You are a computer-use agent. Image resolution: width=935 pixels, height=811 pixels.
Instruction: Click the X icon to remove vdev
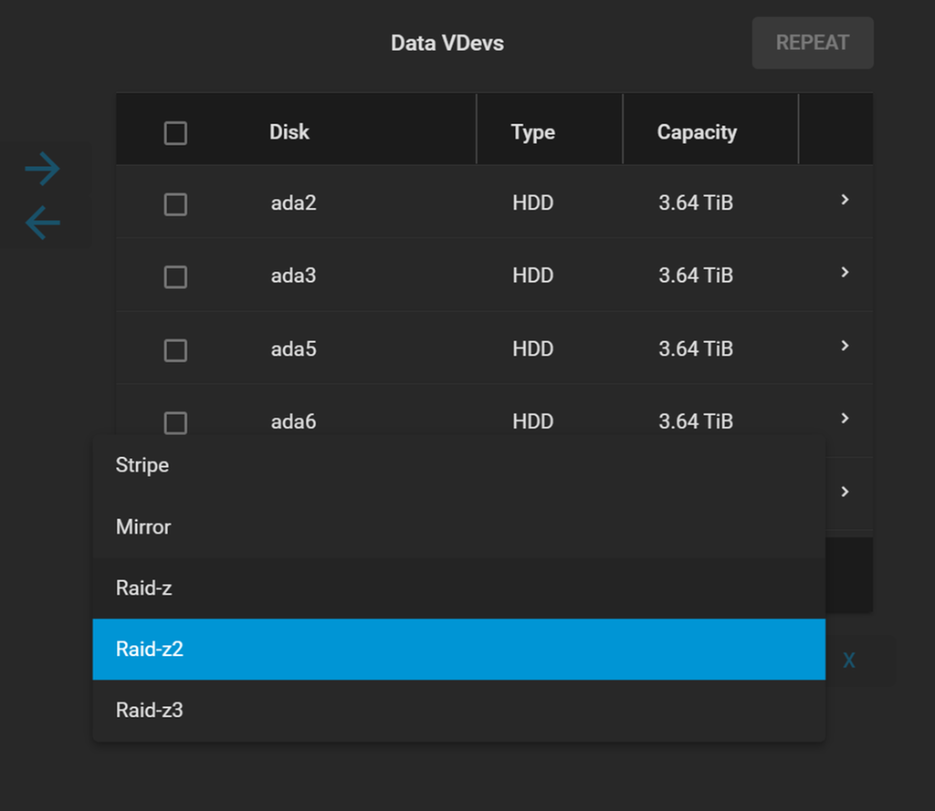click(x=848, y=660)
